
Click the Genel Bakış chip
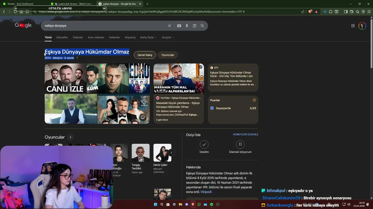coord(145,55)
